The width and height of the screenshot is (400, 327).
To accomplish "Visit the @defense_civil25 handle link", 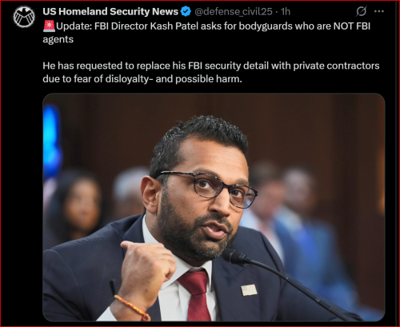I will pyautogui.click(x=234, y=12).
